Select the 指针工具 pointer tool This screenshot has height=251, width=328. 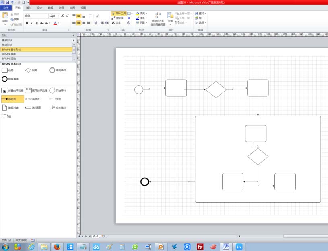pos(119,13)
